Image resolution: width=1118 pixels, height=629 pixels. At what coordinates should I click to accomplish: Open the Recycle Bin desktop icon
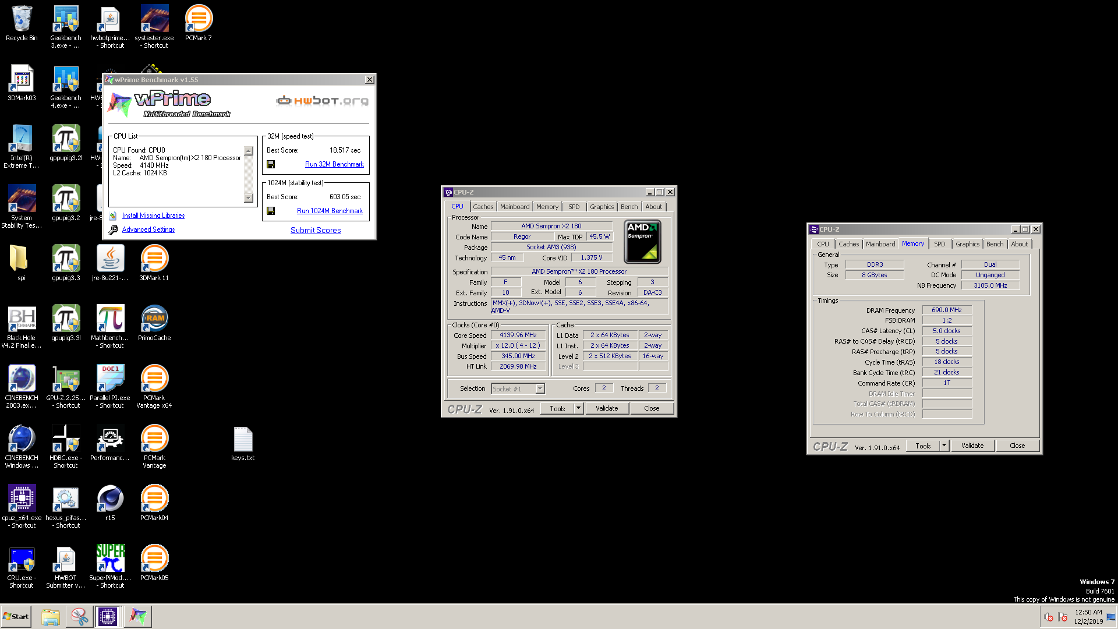click(x=22, y=23)
